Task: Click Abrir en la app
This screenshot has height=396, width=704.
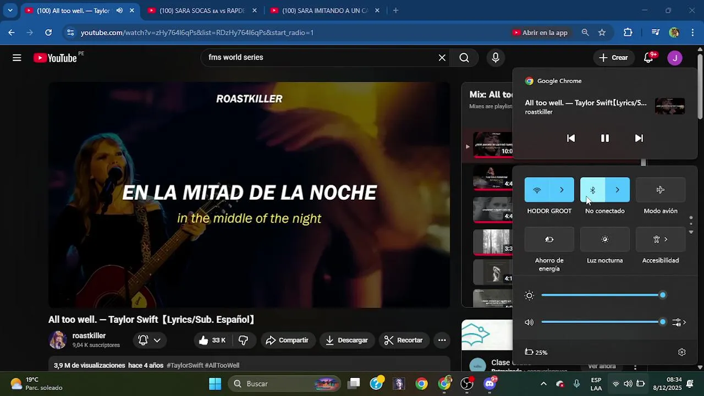Action: point(540,33)
